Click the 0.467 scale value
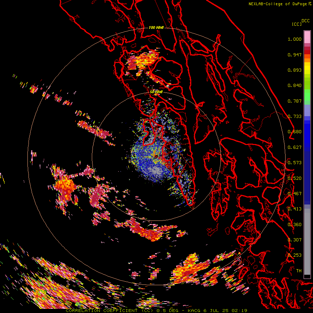This screenshot has height=313, width=313. [x=295, y=194]
